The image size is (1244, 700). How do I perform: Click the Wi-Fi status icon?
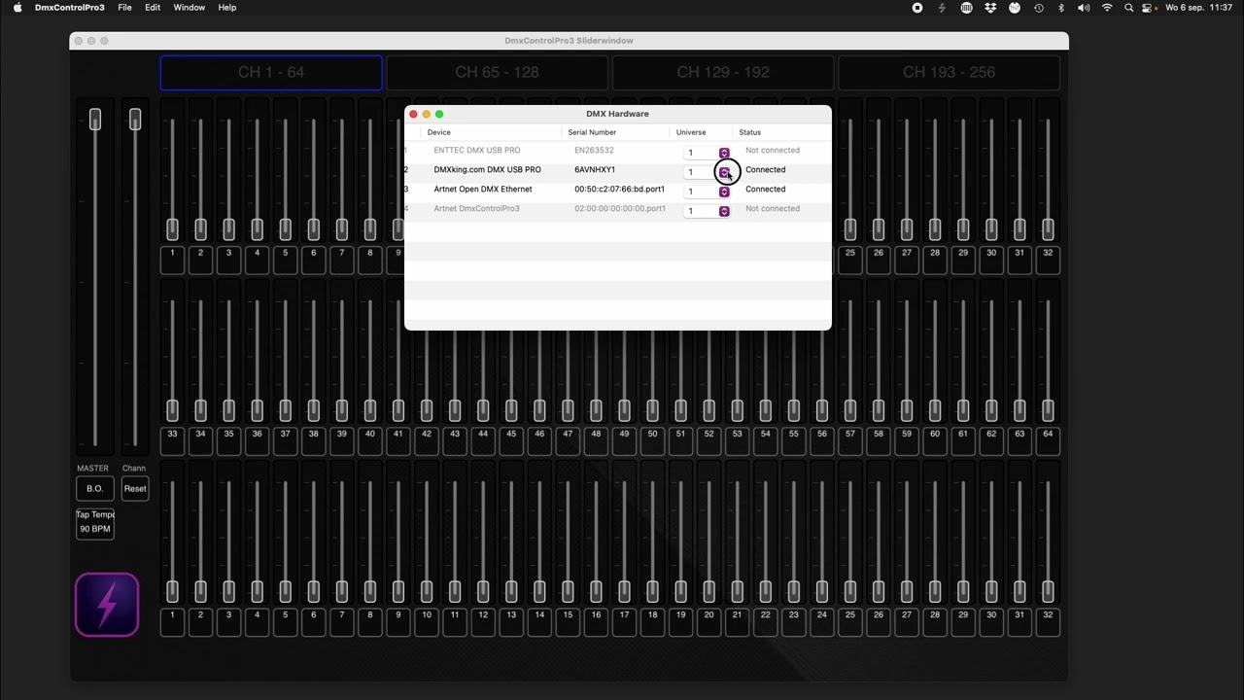pyautogui.click(x=1107, y=8)
